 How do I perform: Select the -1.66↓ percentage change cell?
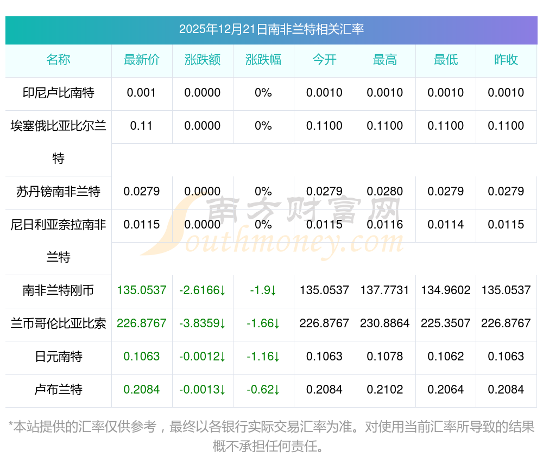(263, 324)
